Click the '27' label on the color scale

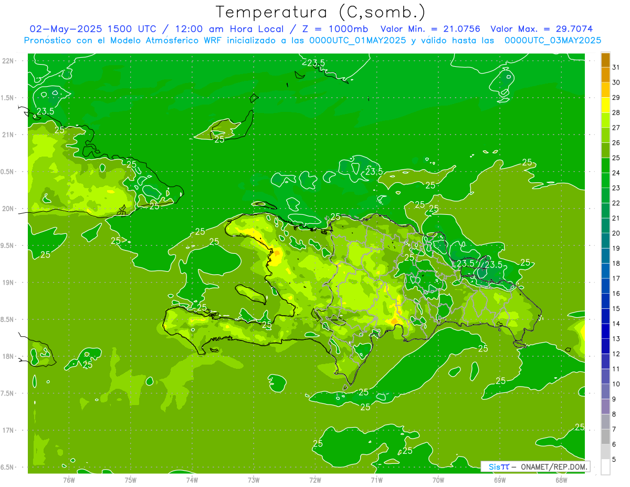click(x=616, y=128)
